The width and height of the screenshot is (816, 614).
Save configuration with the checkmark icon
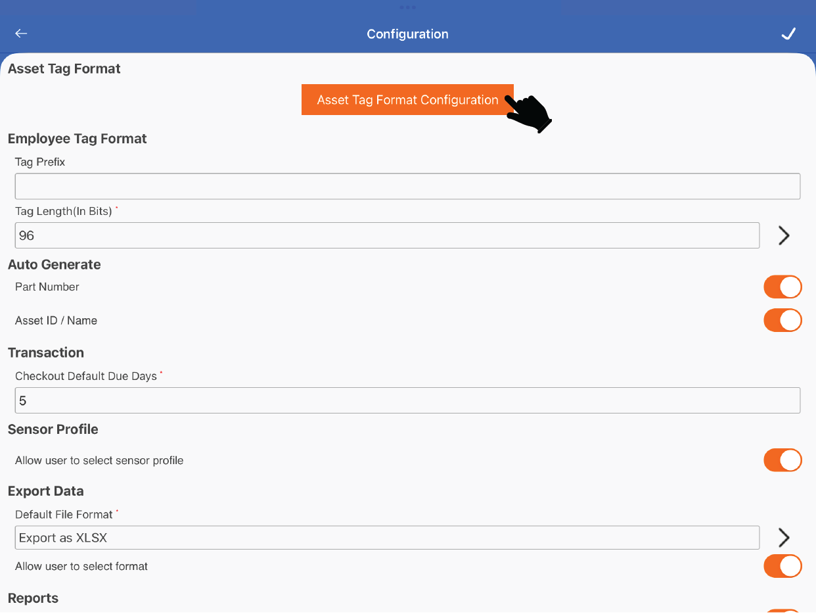coord(788,34)
